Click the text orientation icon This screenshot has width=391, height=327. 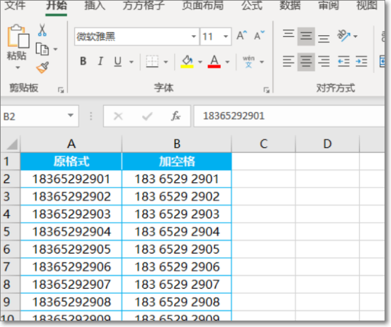(343, 36)
